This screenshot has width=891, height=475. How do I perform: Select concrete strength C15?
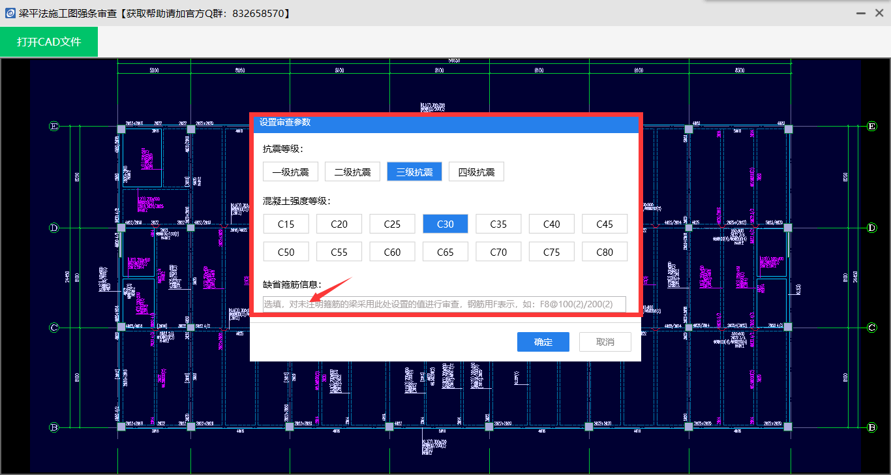tap(286, 224)
